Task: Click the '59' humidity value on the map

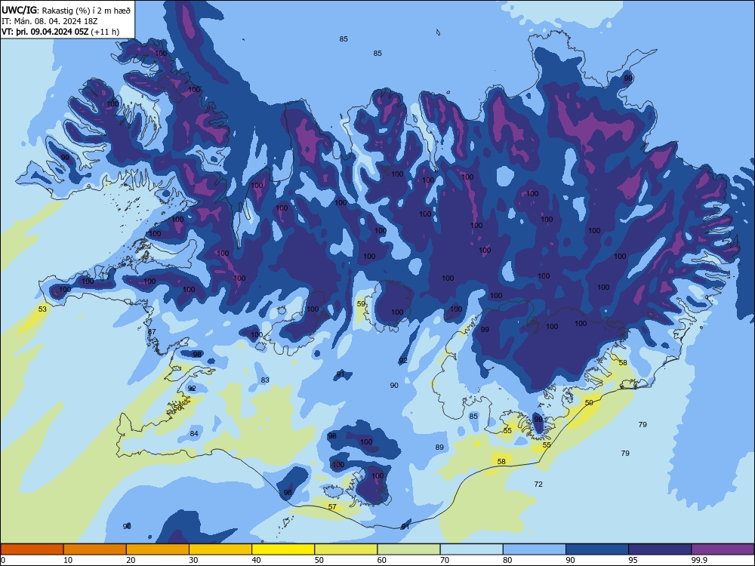Action: pos(361,303)
